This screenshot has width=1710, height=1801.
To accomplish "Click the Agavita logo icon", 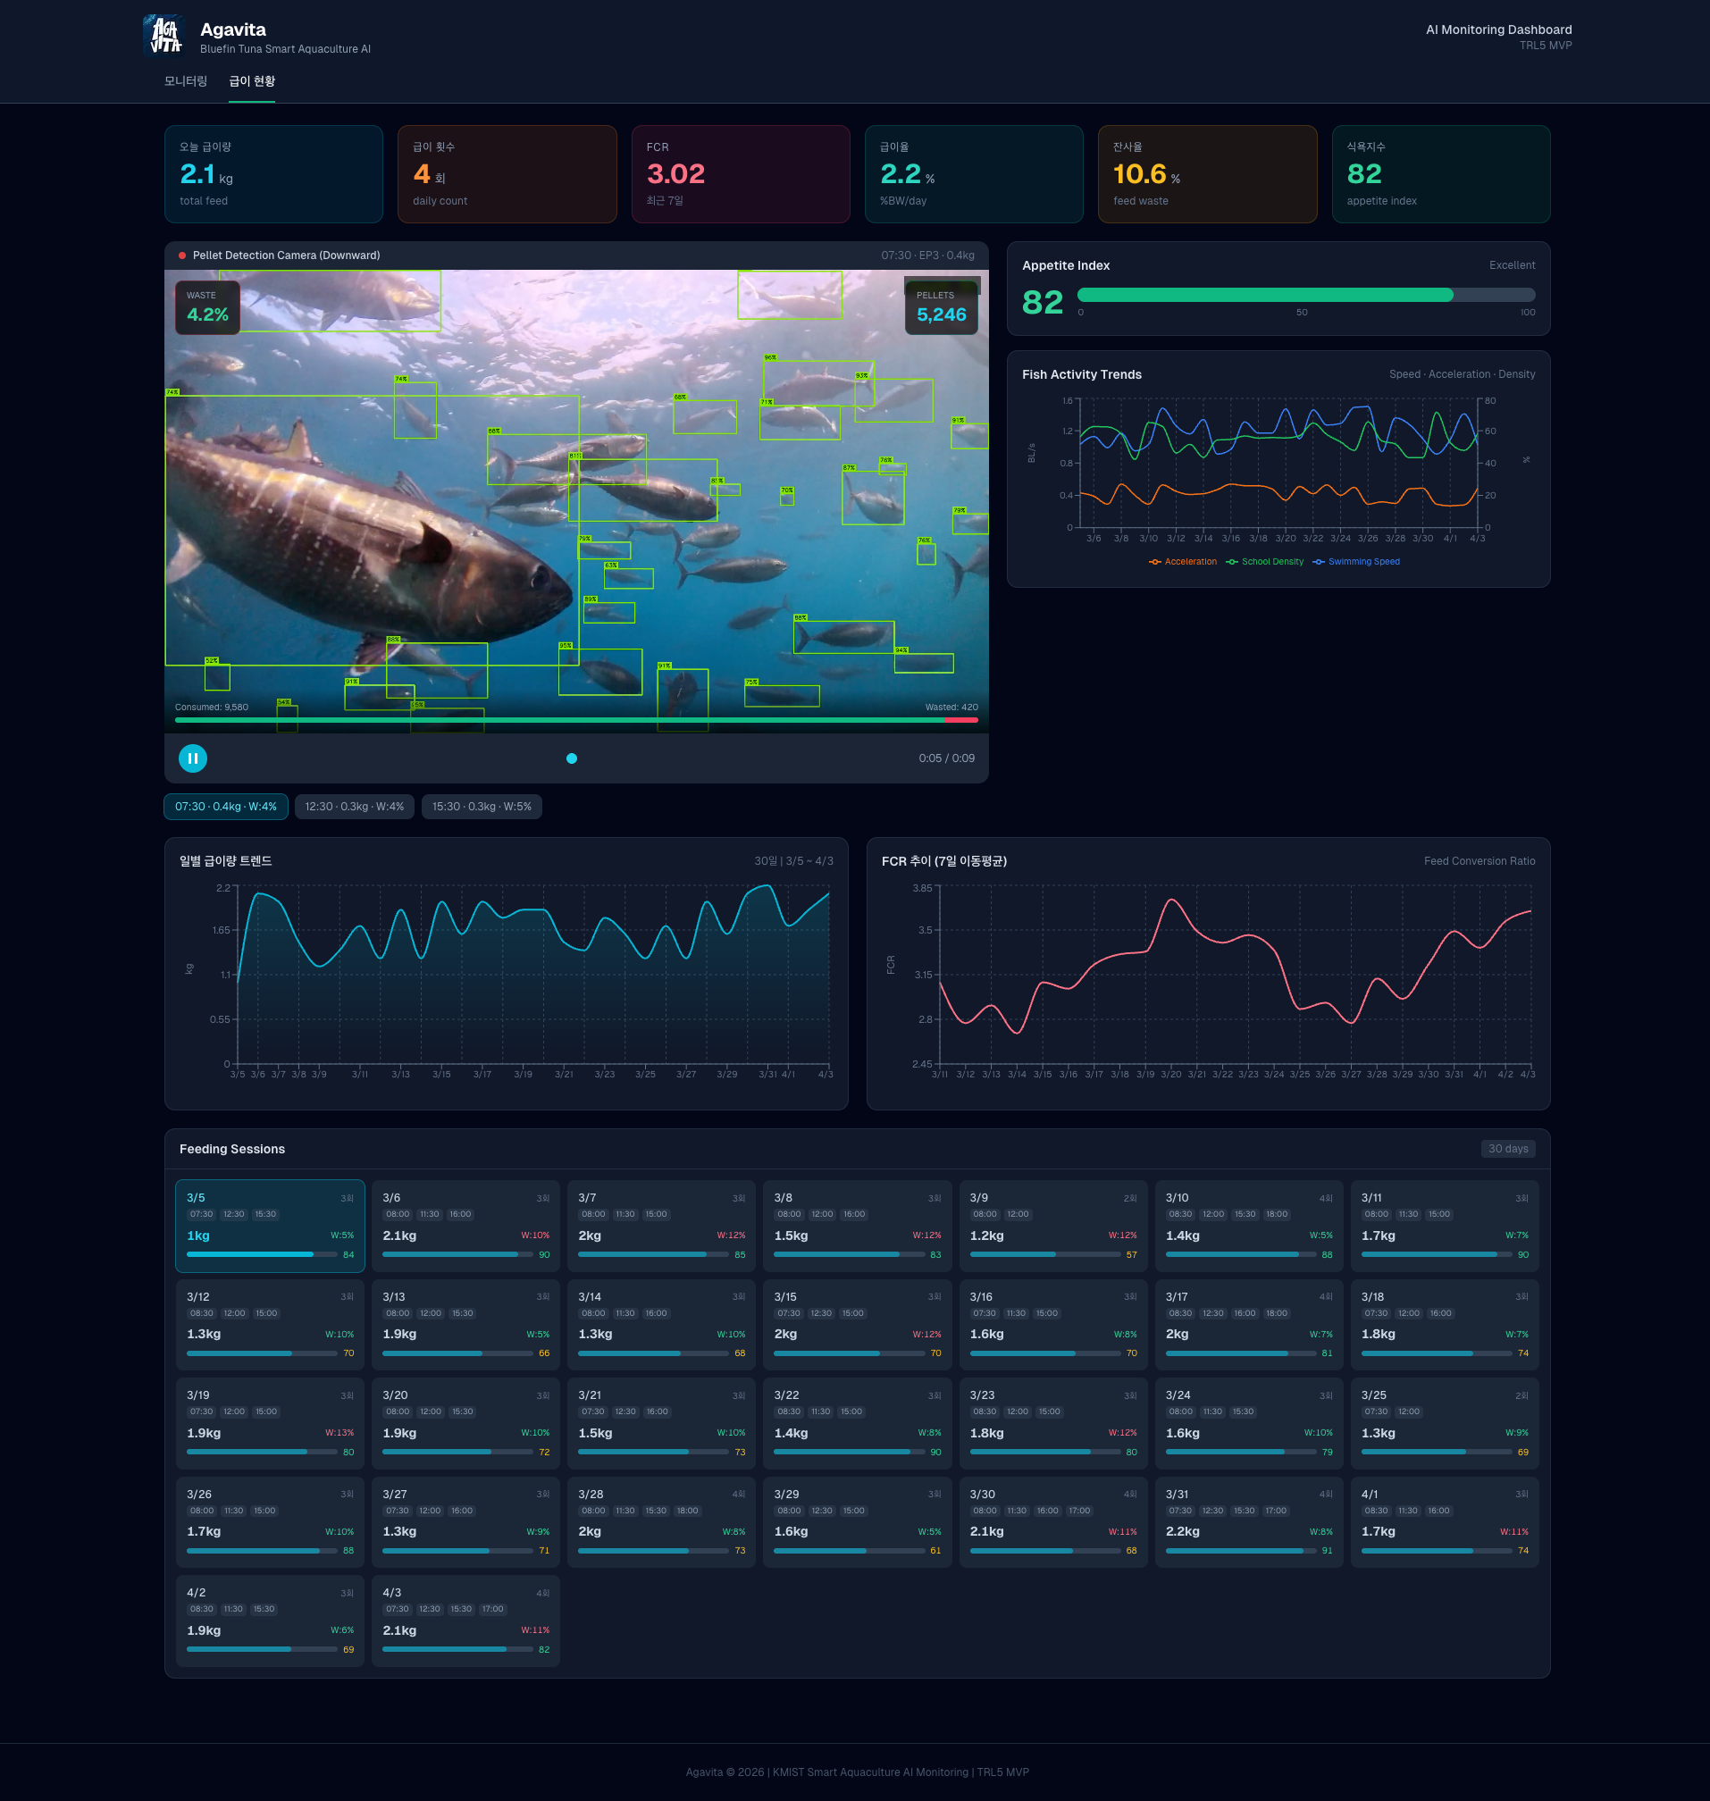I will tap(165, 36).
